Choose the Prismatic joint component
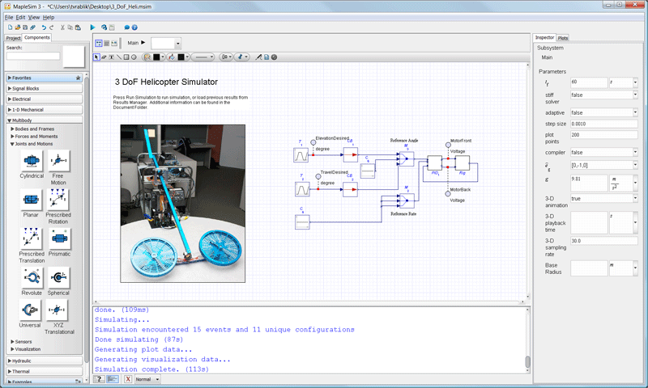Viewport: 648px width, 388px height. coord(59,238)
